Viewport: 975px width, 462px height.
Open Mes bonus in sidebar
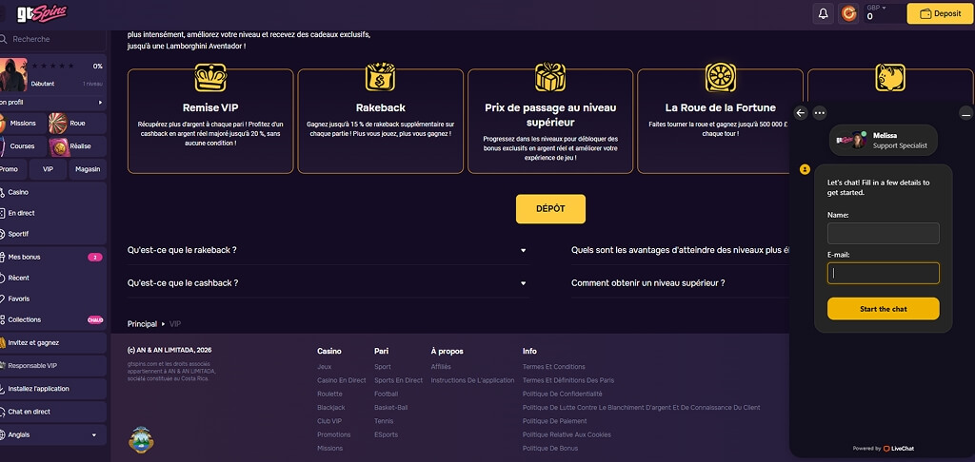[x=53, y=257]
